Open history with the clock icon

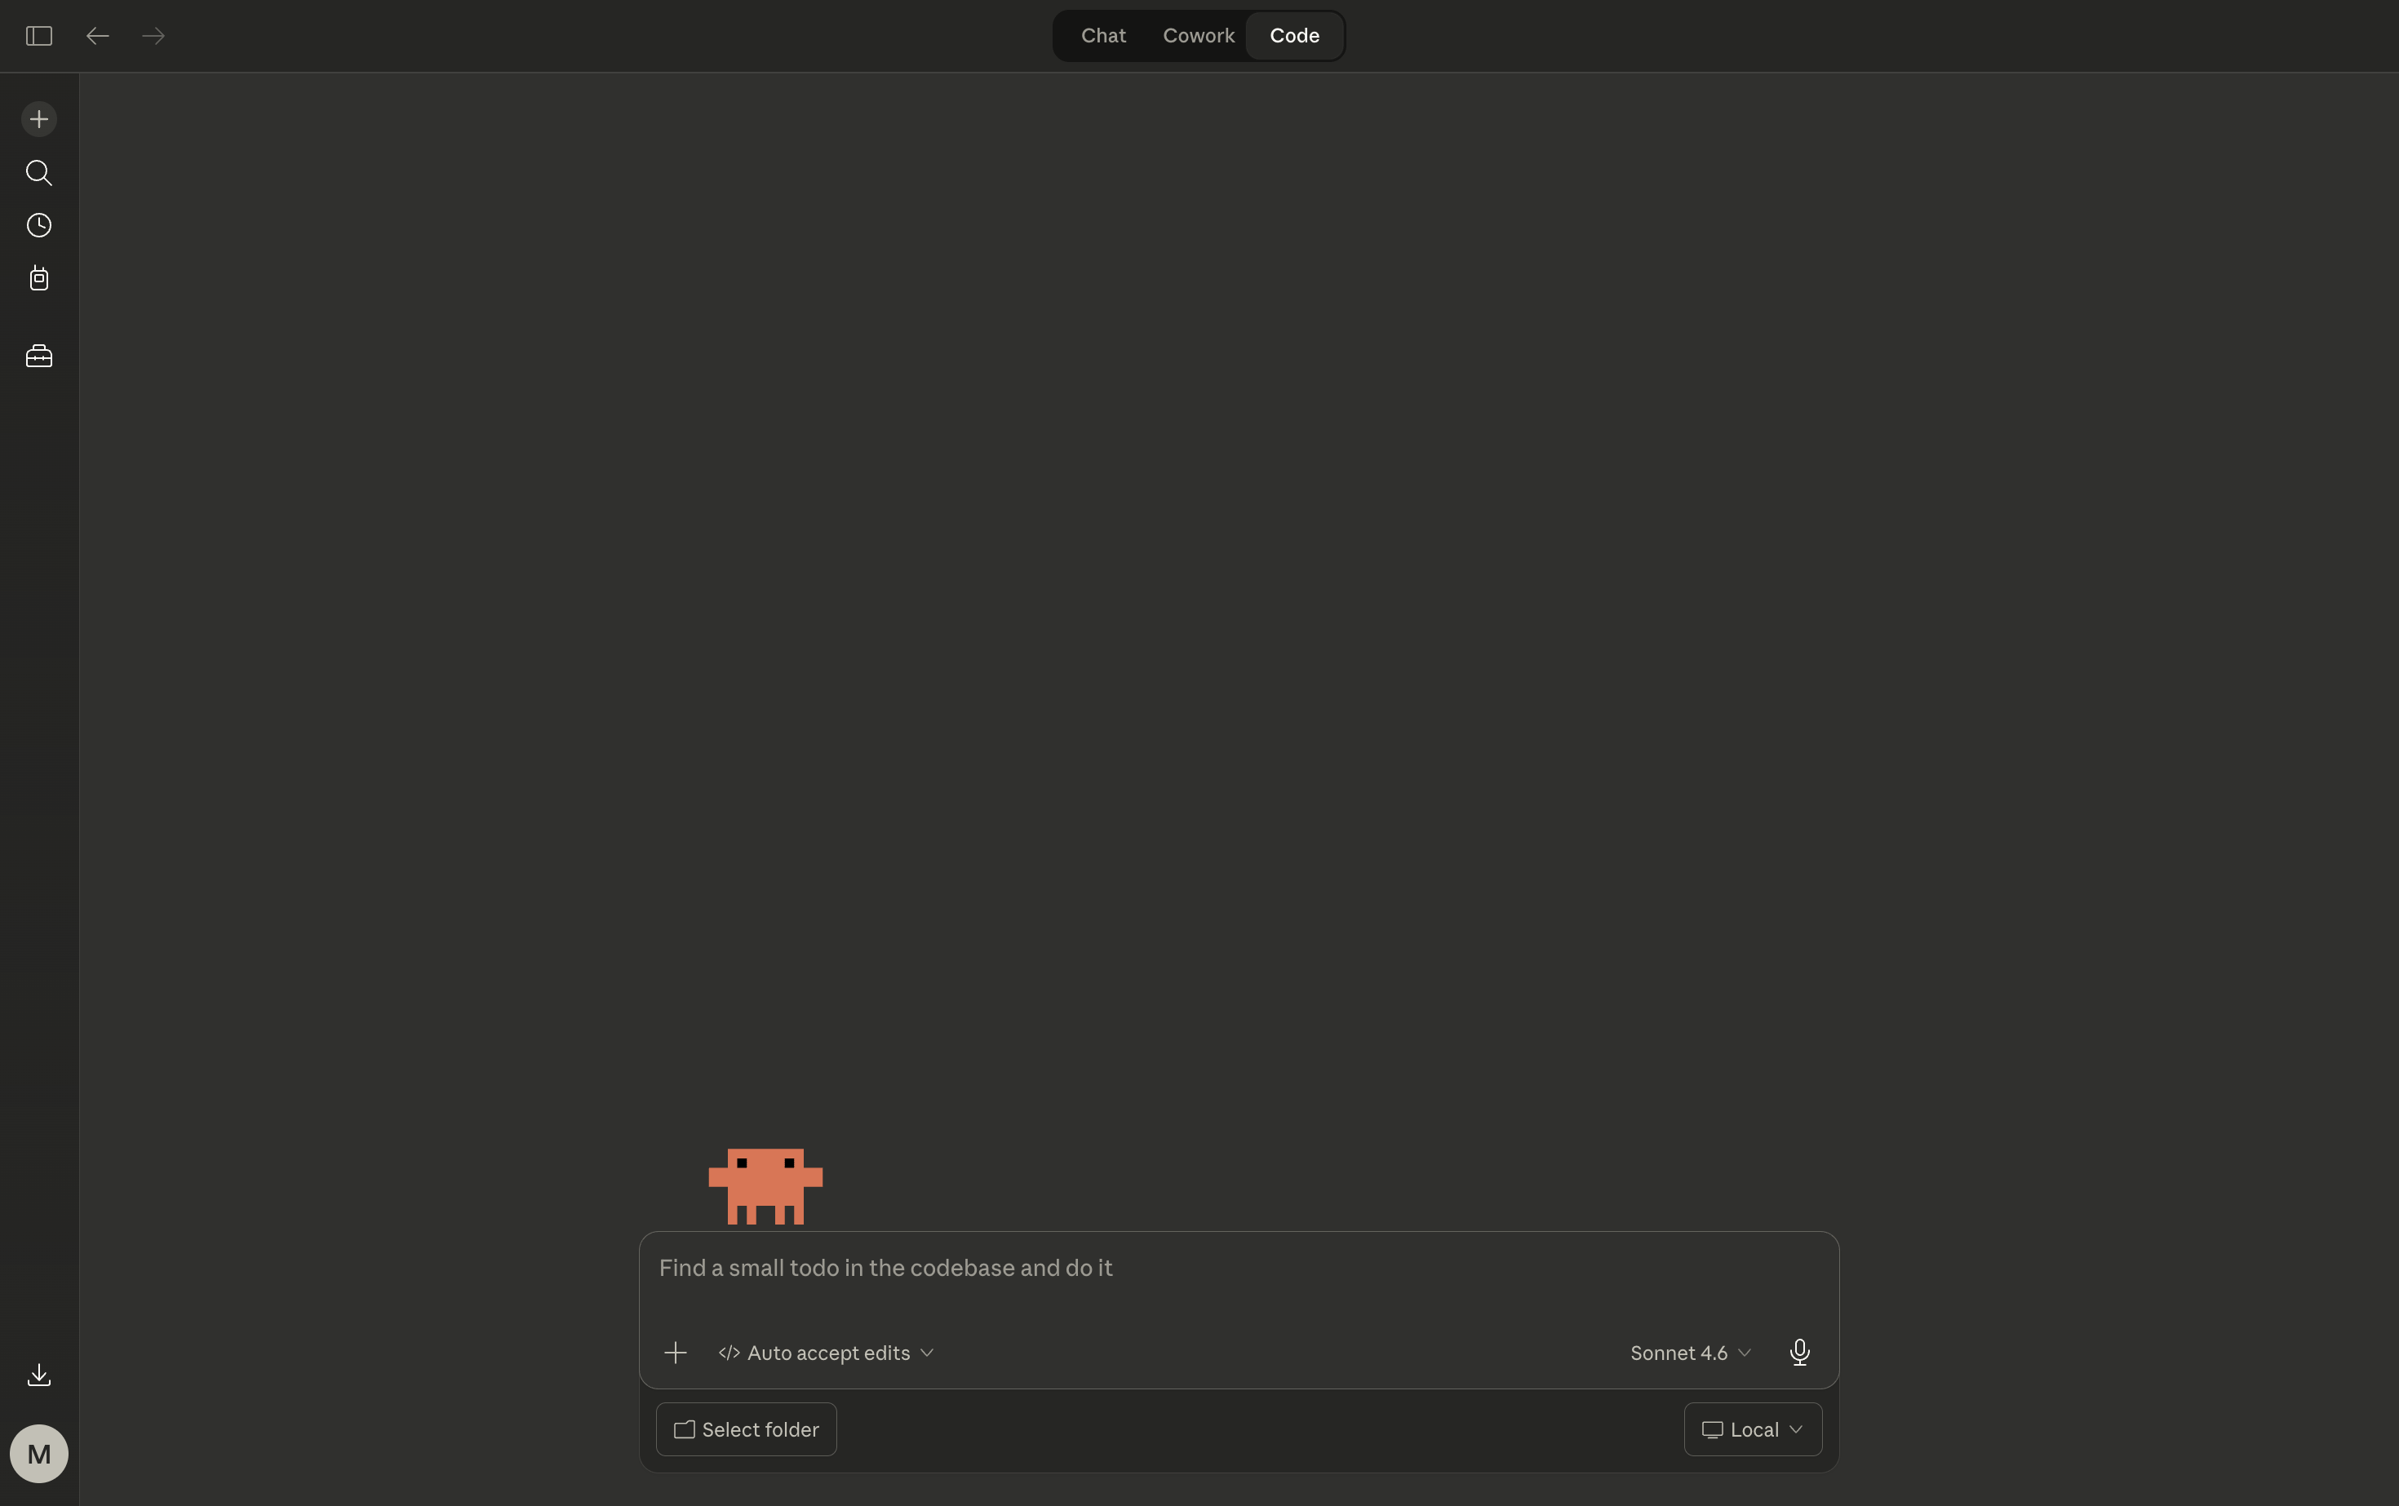[39, 225]
